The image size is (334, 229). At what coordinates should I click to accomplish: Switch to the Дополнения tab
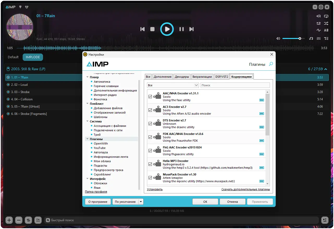pyautogui.click(x=163, y=77)
